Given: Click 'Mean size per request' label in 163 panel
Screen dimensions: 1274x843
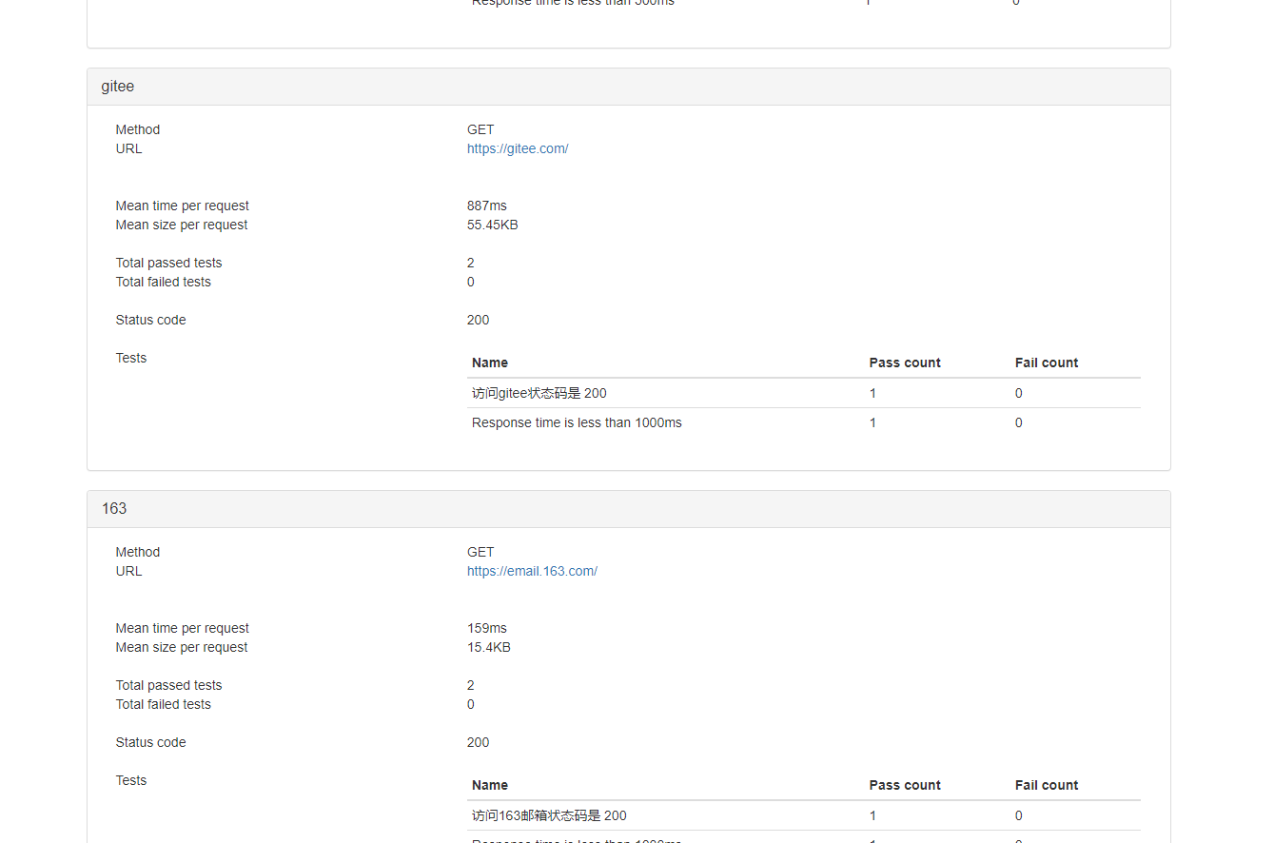Looking at the screenshot, I should (182, 647).
